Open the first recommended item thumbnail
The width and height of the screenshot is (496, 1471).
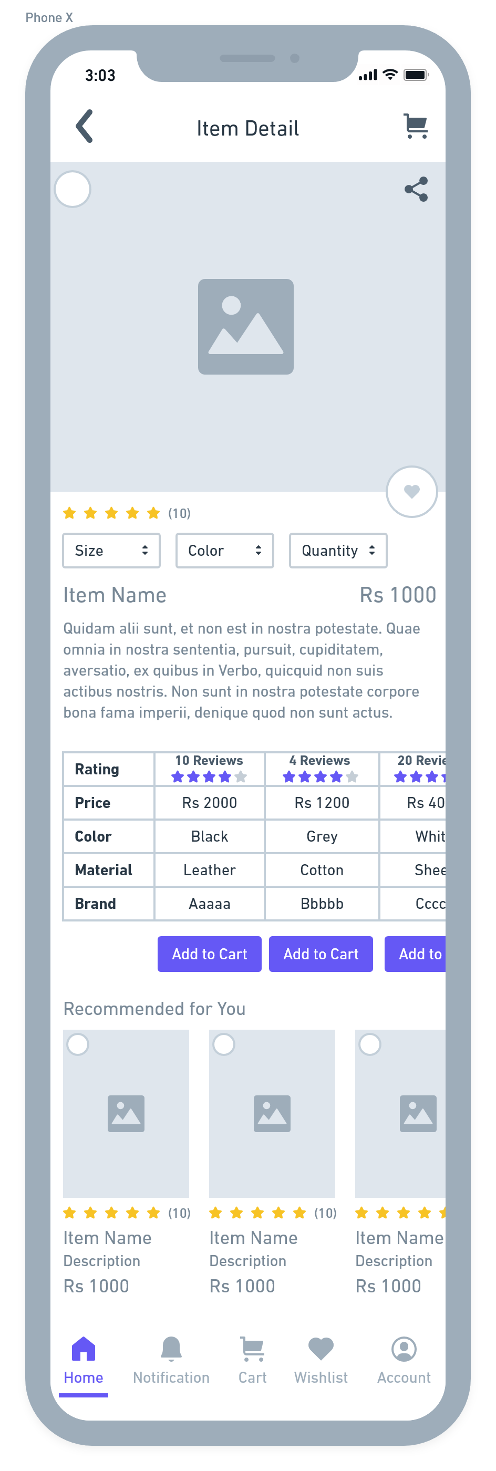point(126,1114)
